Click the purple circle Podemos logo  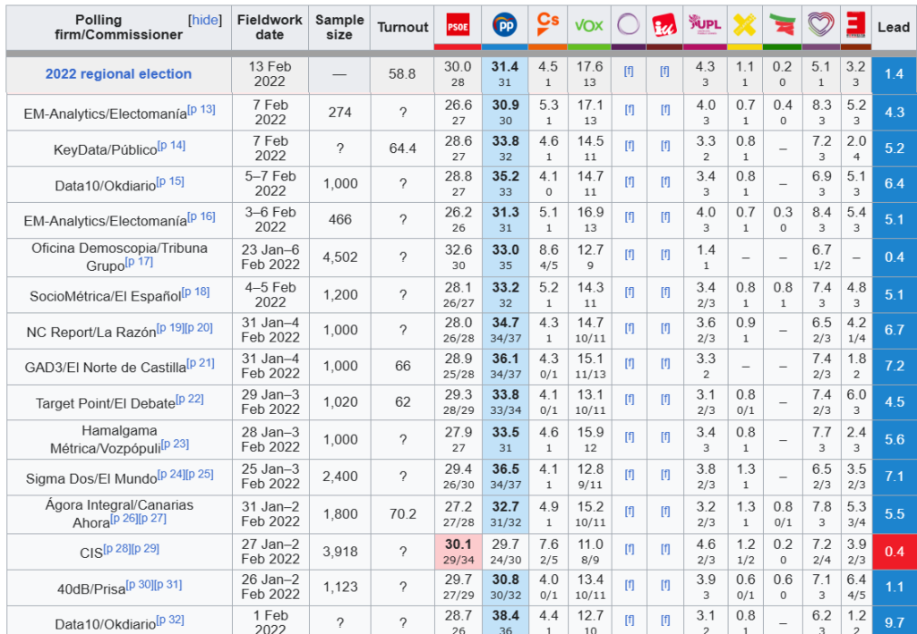point(630,25)
